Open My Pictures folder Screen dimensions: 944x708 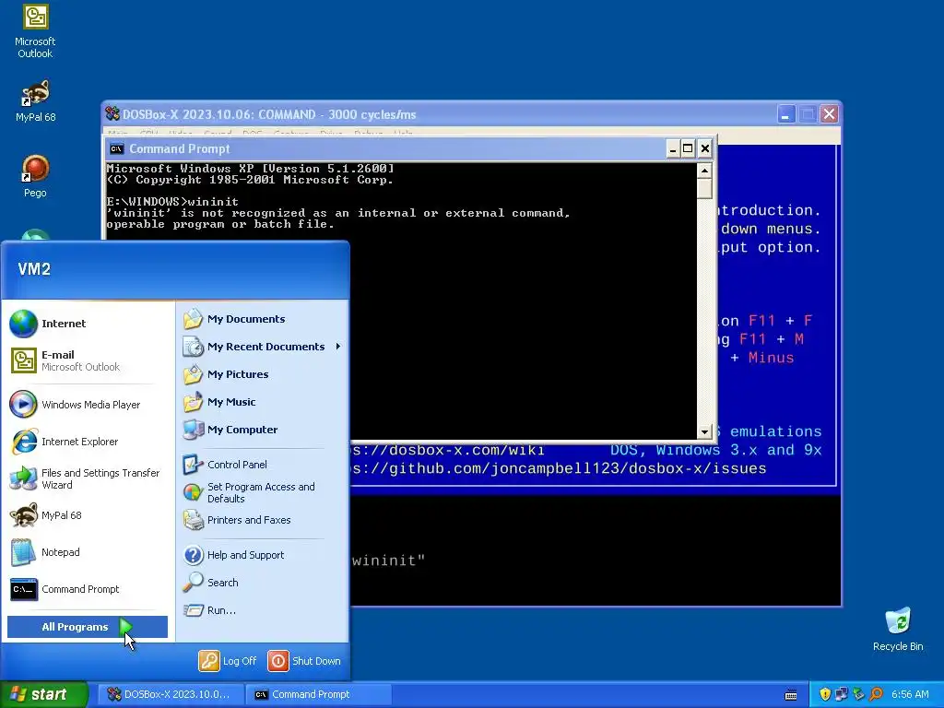tap(263, 374)
